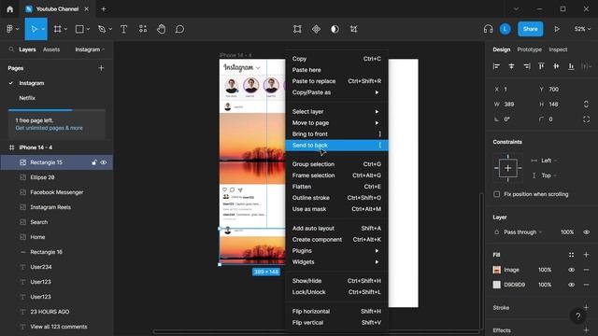This screenshot has width=598, height=336.
Task: Toggle constrain proportions icon
Action: click(x=586, y=104)
